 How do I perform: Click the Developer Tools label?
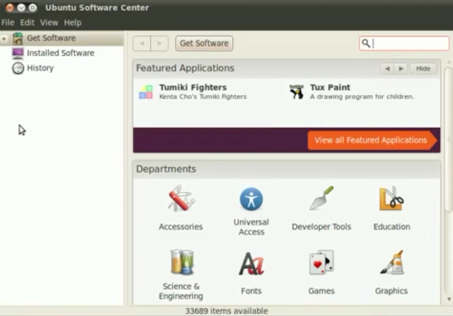click(x=322, y=227)
